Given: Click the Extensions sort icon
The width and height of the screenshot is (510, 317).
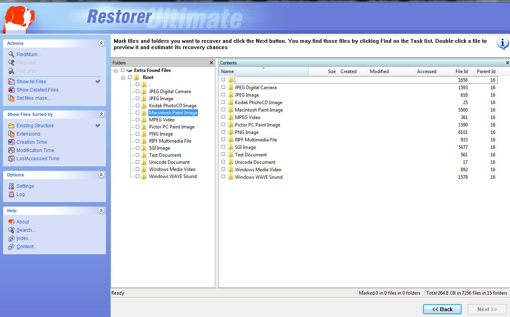Looking at the screenshot, I should point(11,134).
